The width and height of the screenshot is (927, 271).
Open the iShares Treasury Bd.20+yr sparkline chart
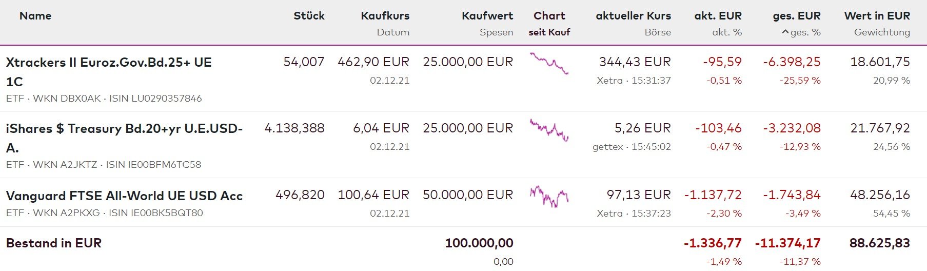[549, 130]
